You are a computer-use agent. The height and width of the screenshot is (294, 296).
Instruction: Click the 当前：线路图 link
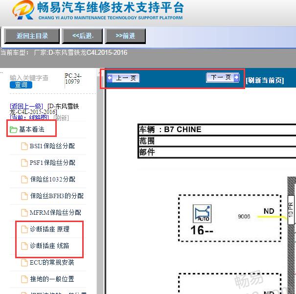[x=29, y=118]
